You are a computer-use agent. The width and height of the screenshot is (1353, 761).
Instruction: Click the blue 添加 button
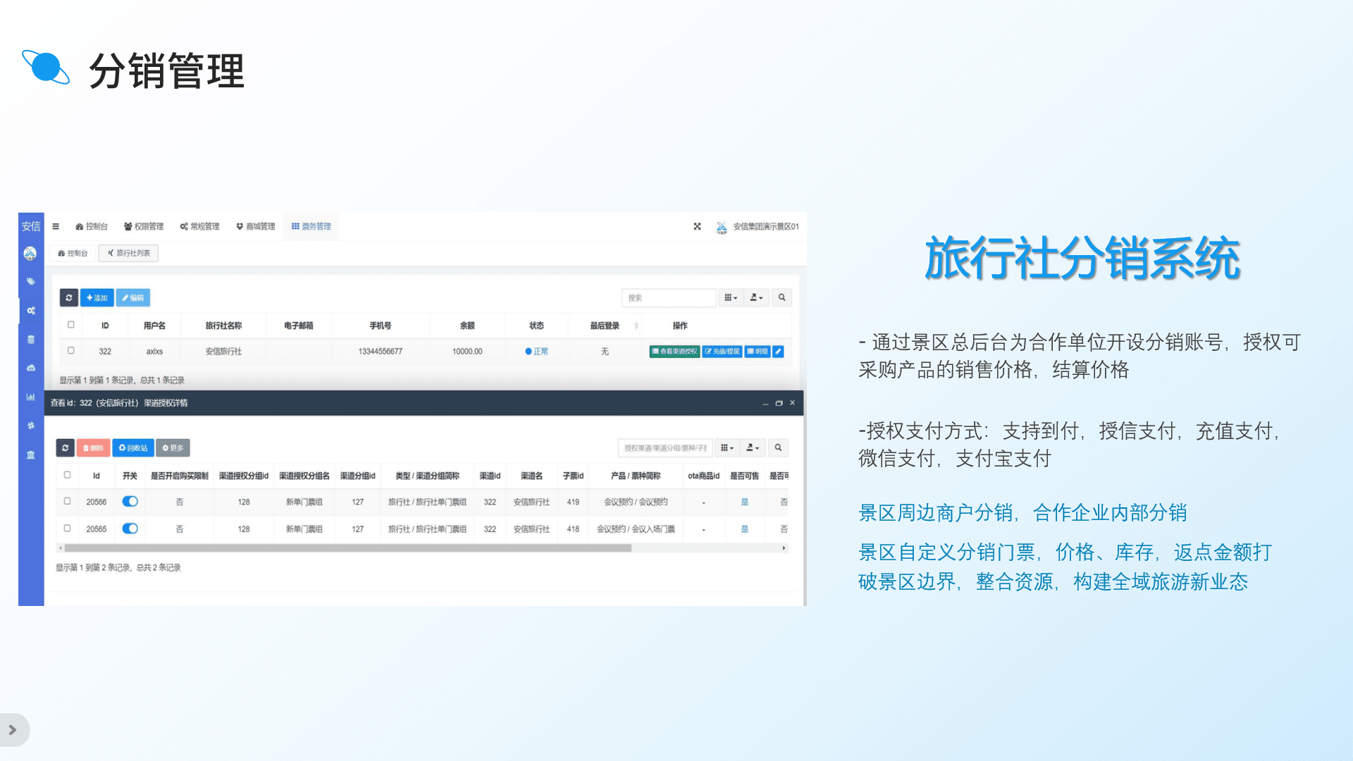point(97,298)
